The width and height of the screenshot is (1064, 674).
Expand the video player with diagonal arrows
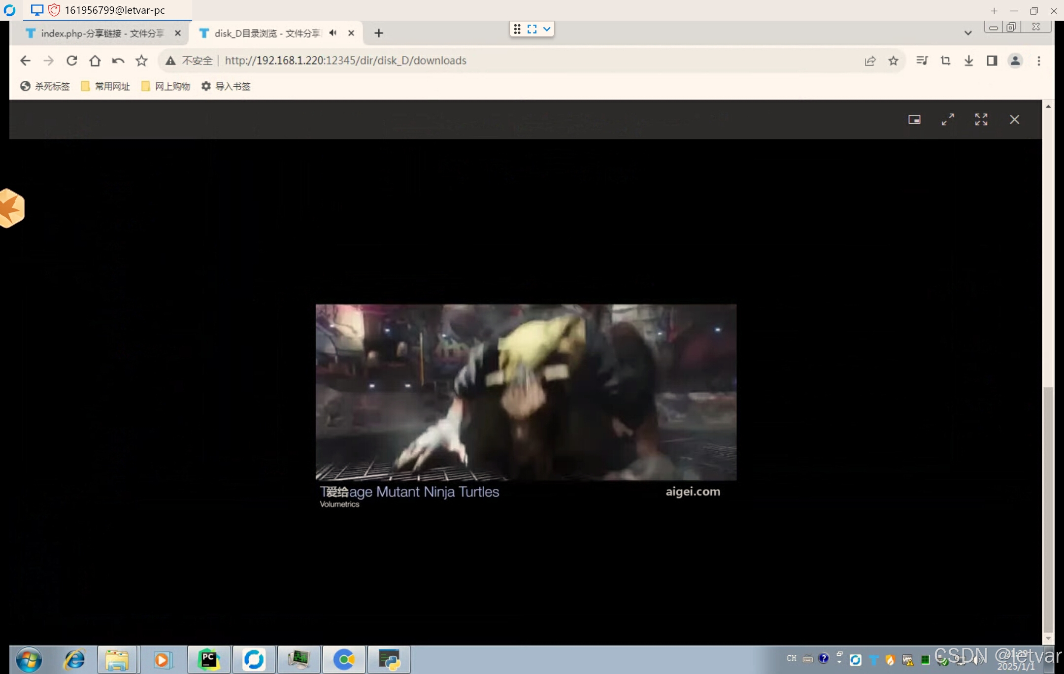coord(948,119)
